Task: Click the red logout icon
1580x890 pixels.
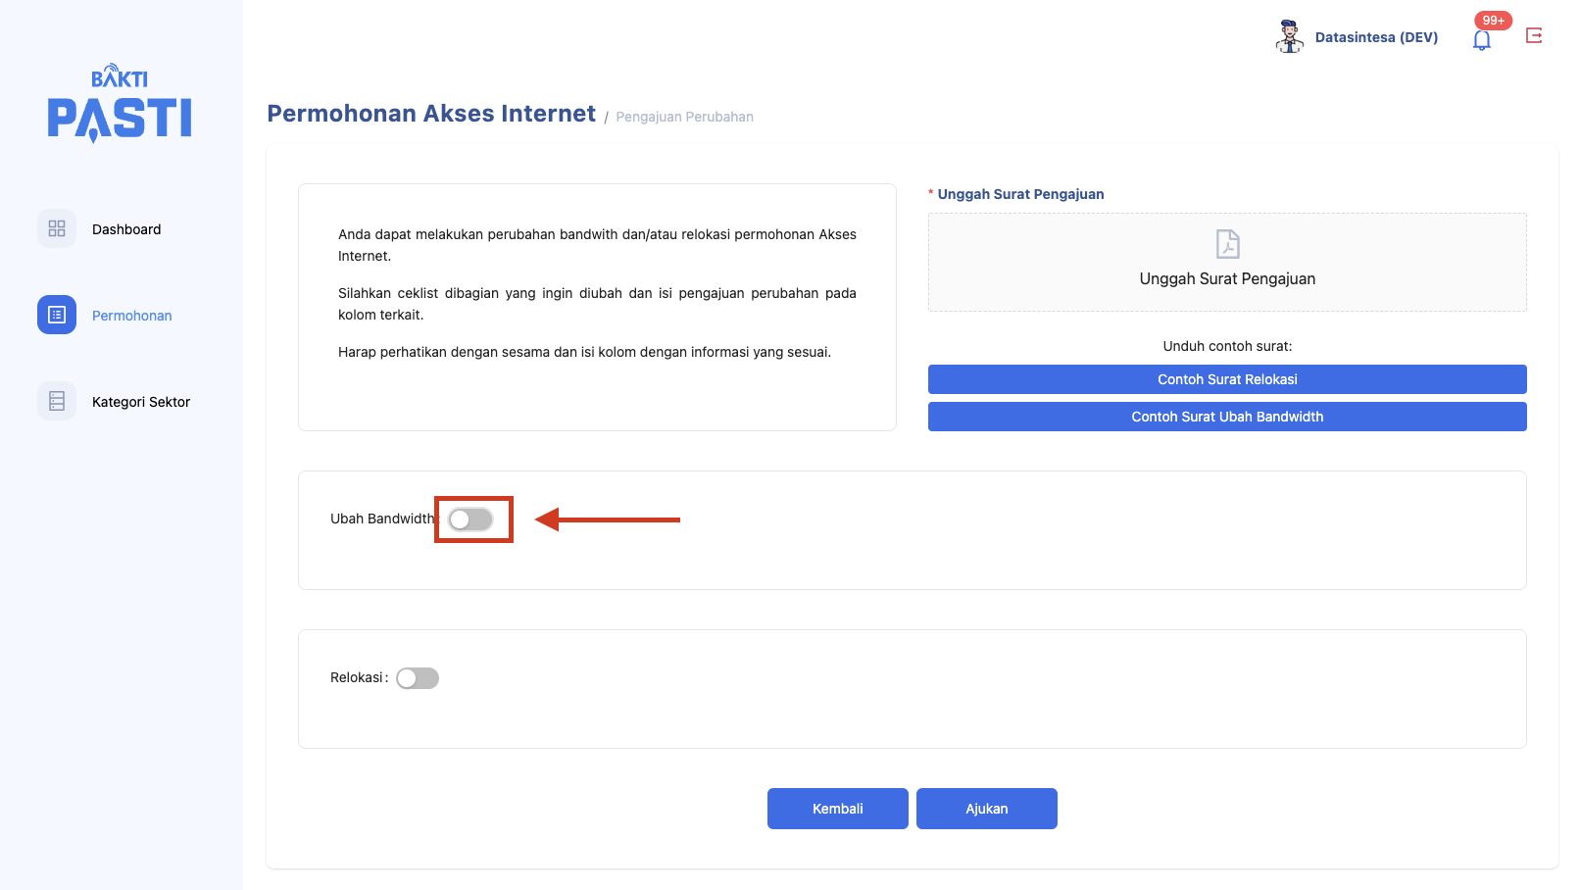Action: tap(1534, 36)
